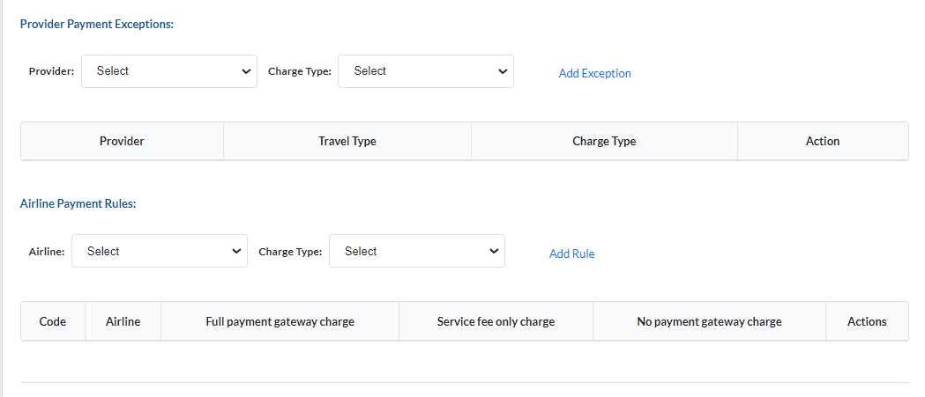925x397 pixels.
Task: Click the Action column header
Action: pyautogui.click(x=823, y=141)
